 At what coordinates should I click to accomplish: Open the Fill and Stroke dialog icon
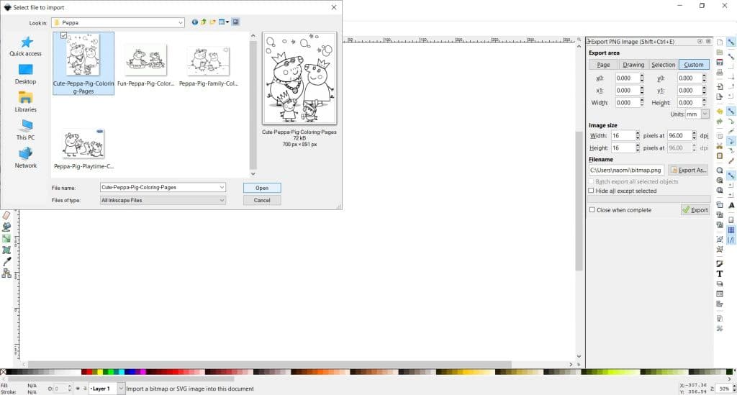point(720,263)
